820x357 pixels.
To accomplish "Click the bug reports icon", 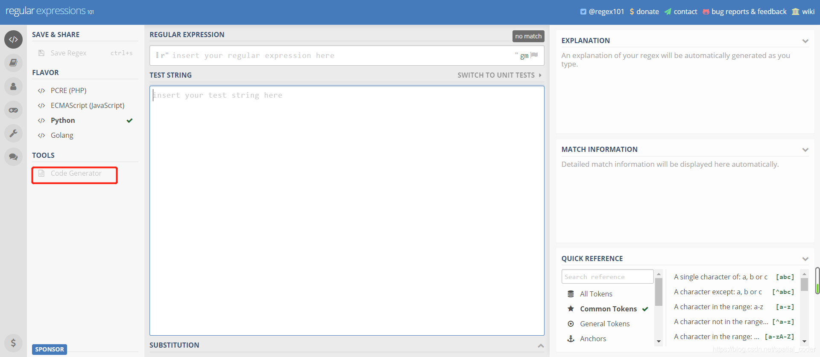I will point(706,12).
